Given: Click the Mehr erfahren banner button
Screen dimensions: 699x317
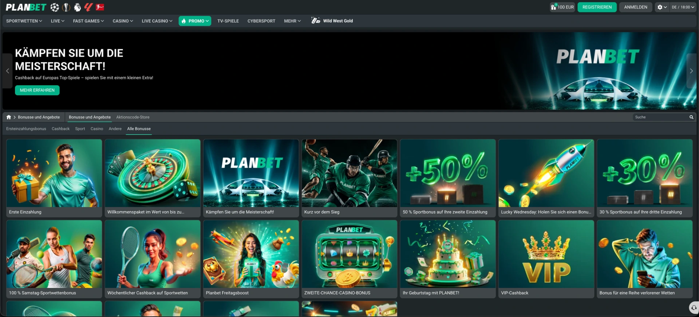Looking at the screenshot, I should 37,90.
